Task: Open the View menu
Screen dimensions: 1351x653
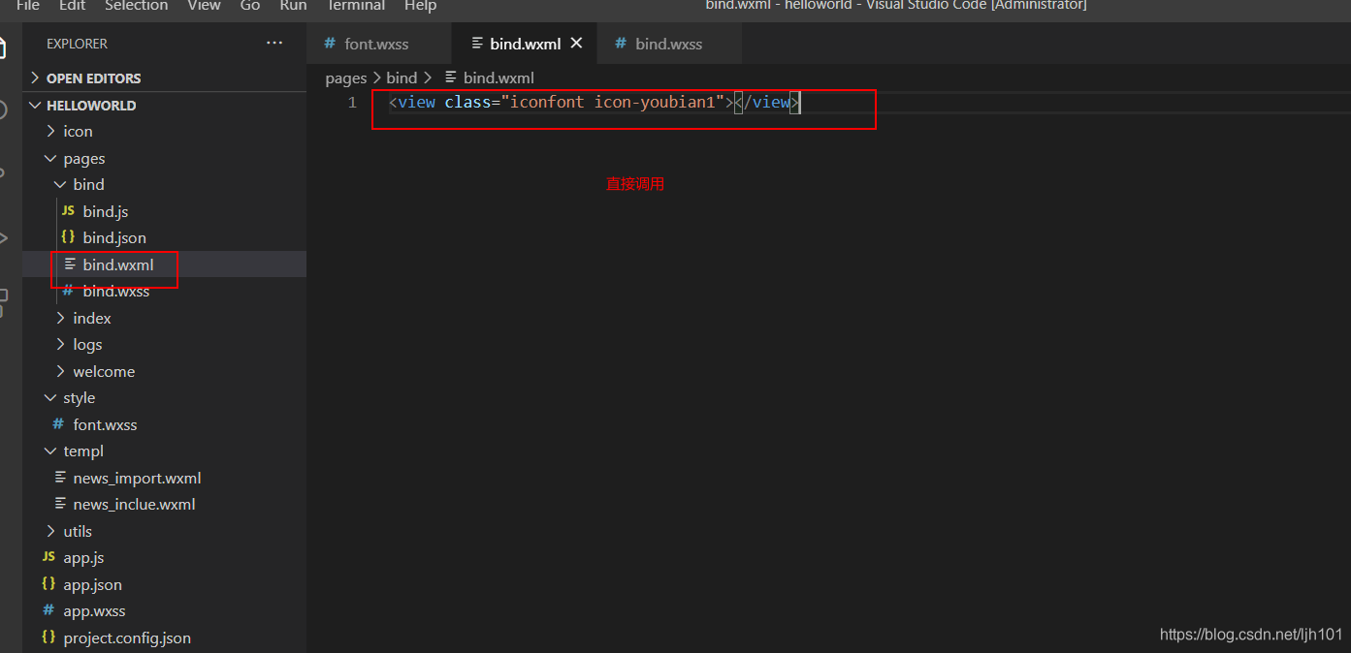Action: (x=204, y=5)
